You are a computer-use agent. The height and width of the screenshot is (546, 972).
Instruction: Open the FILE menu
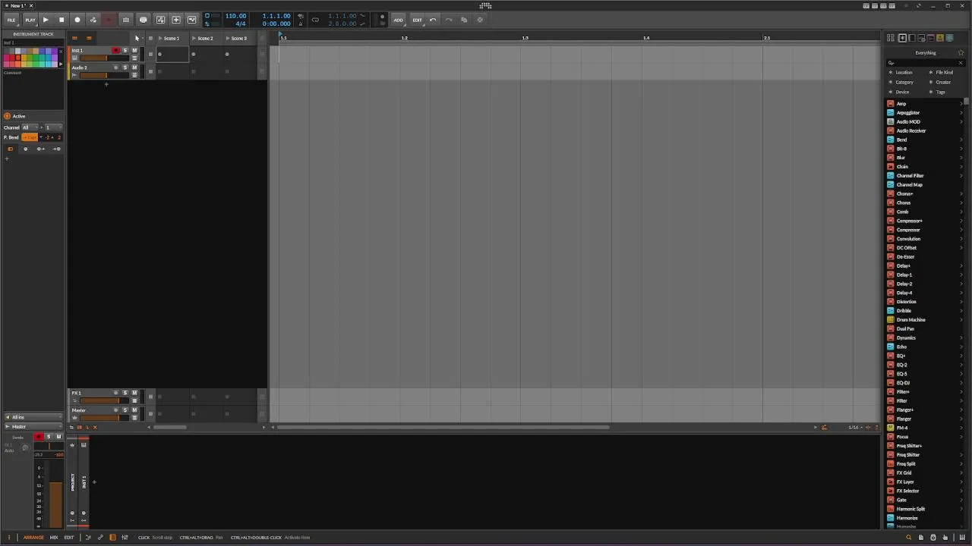point(11,20)
